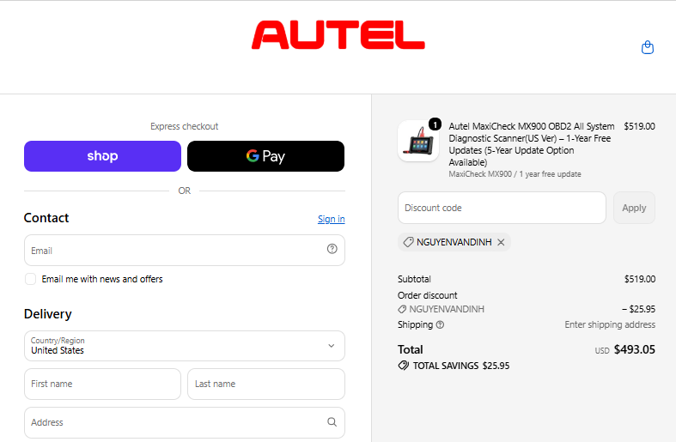Focus the First name field
Image resolution: width=676 pixels, height=442 pixels.
[x=102, y=384]
